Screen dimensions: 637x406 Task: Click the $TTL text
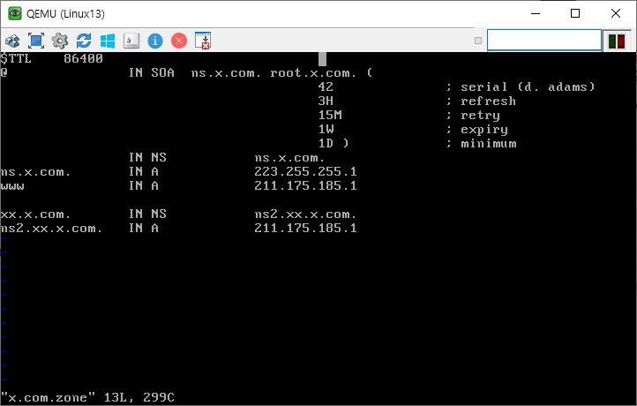point(16,58)
